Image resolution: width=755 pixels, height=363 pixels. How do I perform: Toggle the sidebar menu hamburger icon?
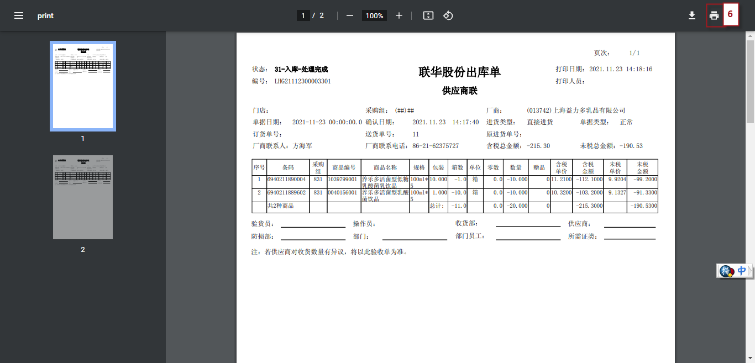point(19,15)
